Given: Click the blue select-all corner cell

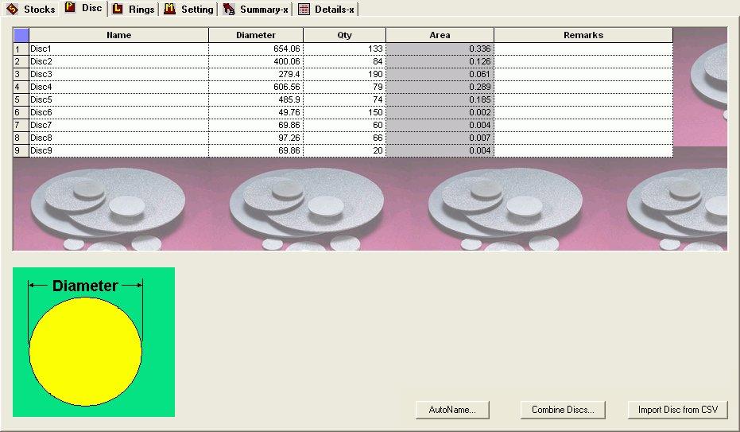Looking at the screenshot, I should [x=21, y=35].
